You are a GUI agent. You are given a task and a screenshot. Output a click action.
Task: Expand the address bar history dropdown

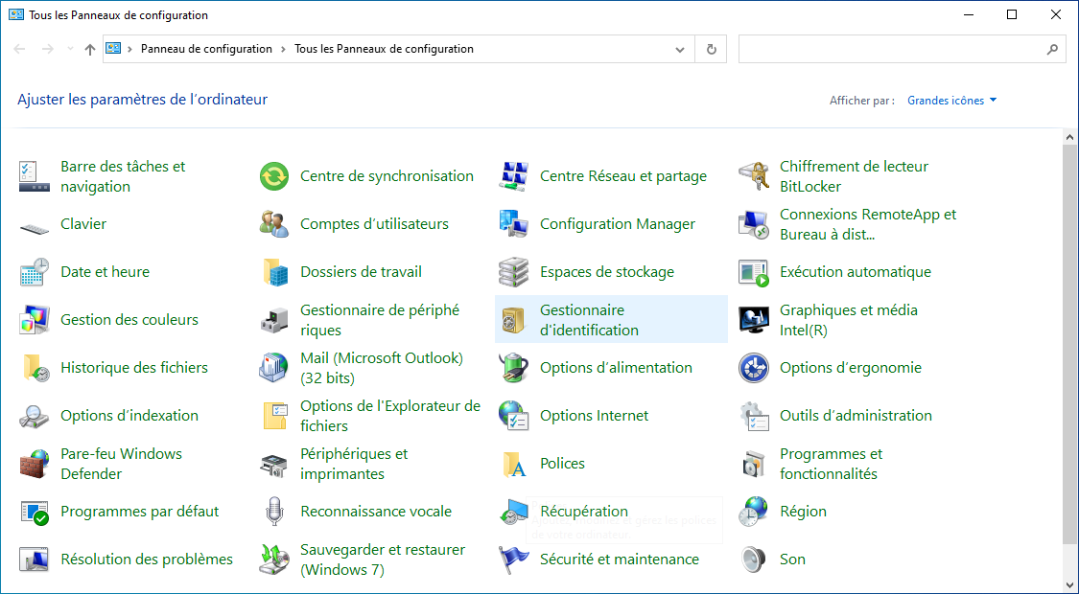tap(680, 50)
